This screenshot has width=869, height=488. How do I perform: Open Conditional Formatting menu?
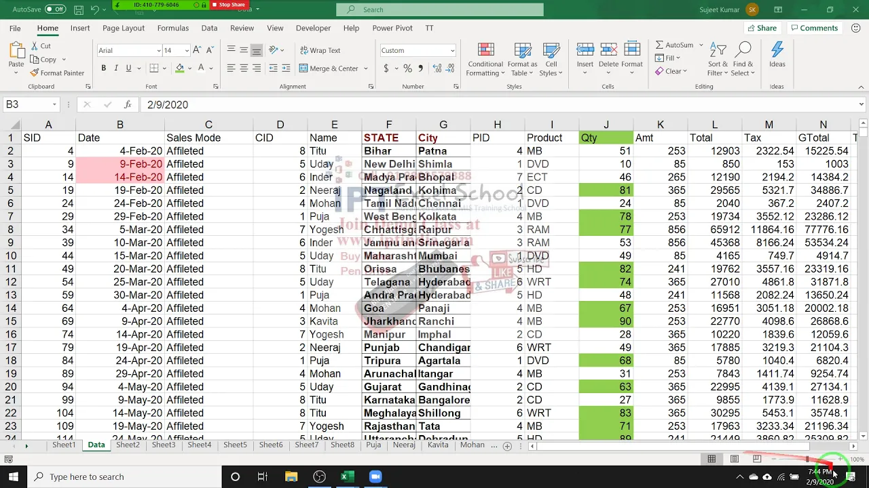[x=485, y=60]
